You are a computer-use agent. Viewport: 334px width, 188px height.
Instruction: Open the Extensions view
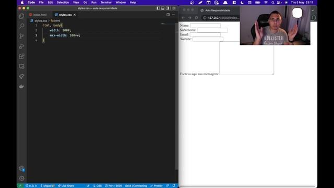pos(21,56)
